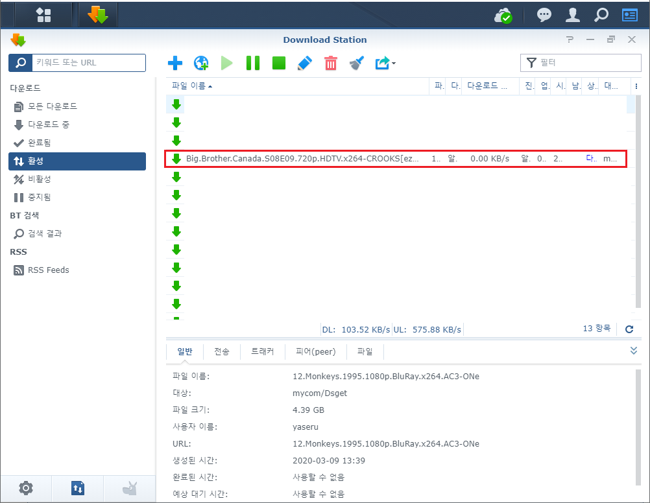650x503 pixels.
Task: Click the DSM search magnifier icon
Action: 601,15
